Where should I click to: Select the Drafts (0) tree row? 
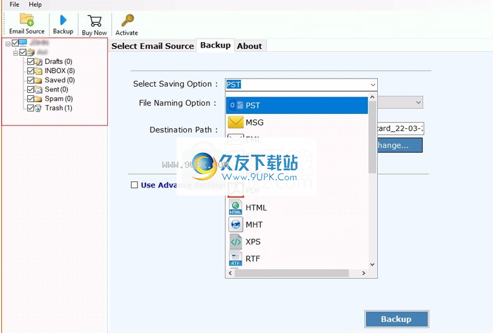[x=58, y=61]
